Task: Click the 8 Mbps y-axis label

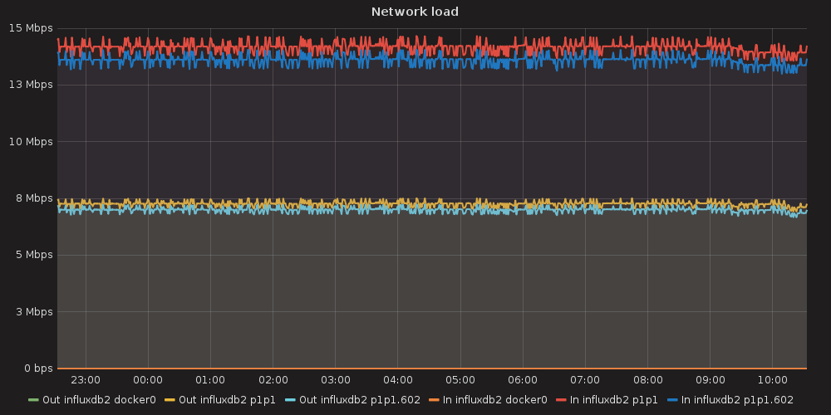Action: 34,198
